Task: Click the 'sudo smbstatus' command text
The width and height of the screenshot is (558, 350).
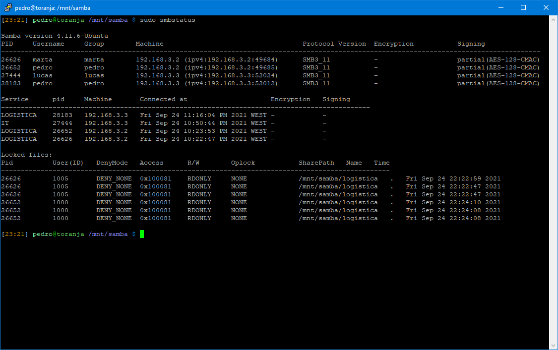Action: pos(168,20)
